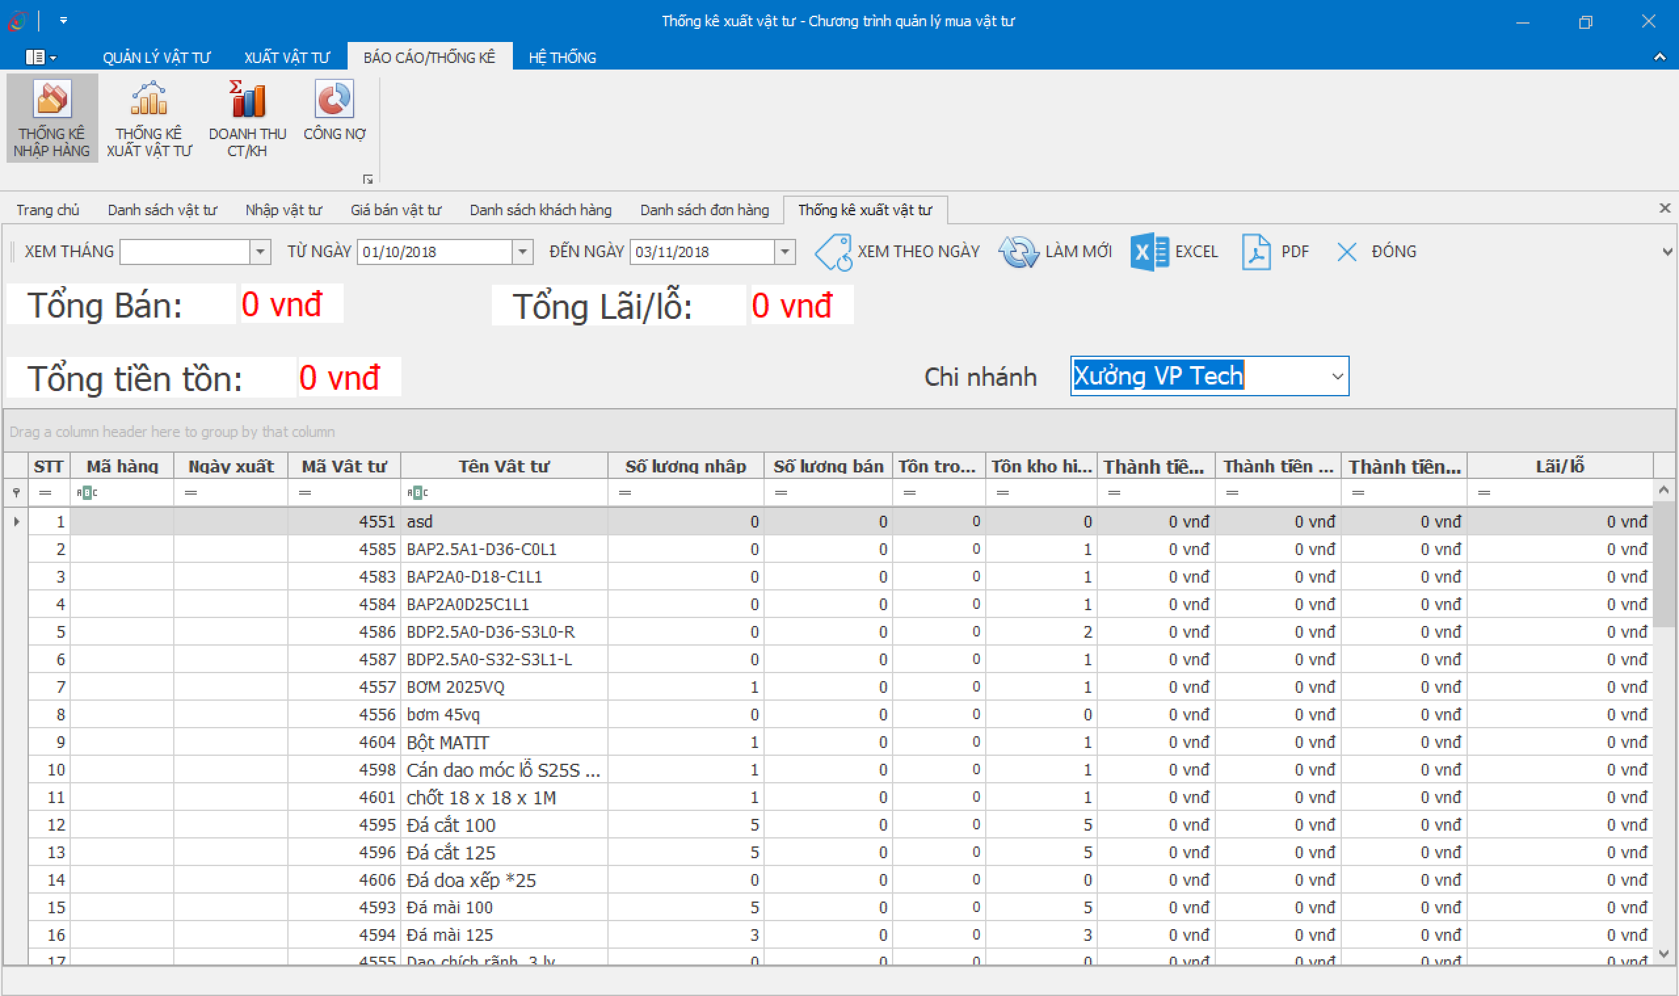The height and width of the screenshot is (996, 1679).
Task: Click the Xem theo ngày tag icon
Action: [x=833, y=253]
